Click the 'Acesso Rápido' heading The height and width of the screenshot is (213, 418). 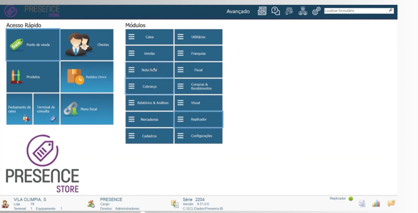pos(24,25)
